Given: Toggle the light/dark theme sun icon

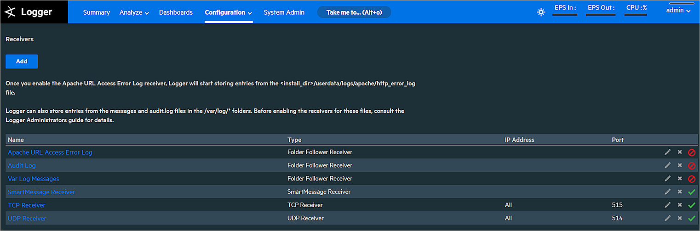Looking at the screenshot, I should (x=541, y=12).
